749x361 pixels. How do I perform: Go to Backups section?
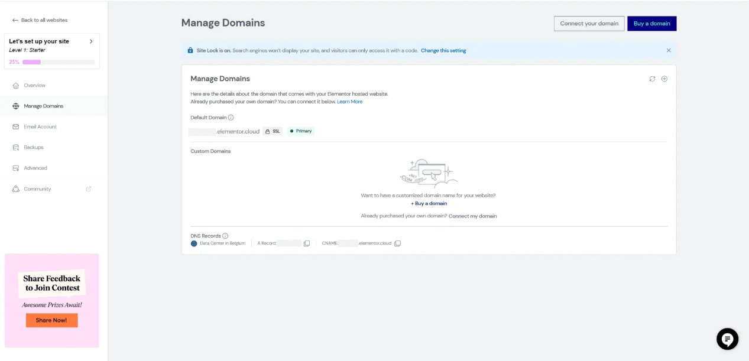(x=33, y=148)
